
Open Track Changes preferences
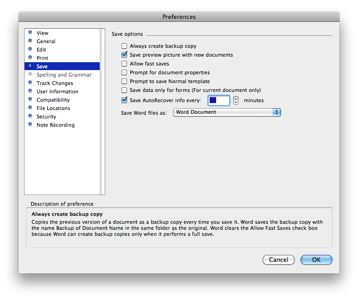pyautogui.click(x=62, y=83)
